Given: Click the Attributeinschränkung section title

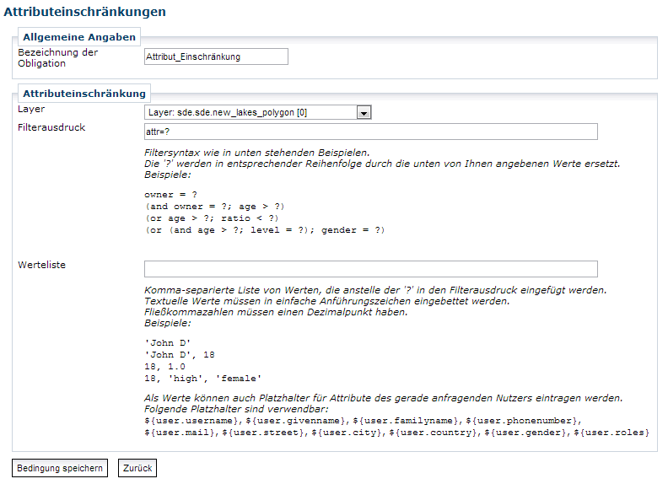Looking at the screenshot, I should coord(84,94).
